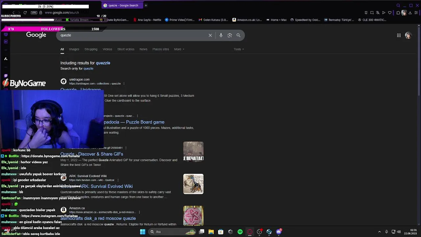Switch to the Shopping tab
Viewport: 421px width, 237px height.
click(x=91, y=49)
